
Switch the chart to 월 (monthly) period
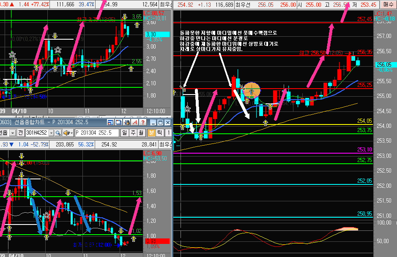click(142, 133)
